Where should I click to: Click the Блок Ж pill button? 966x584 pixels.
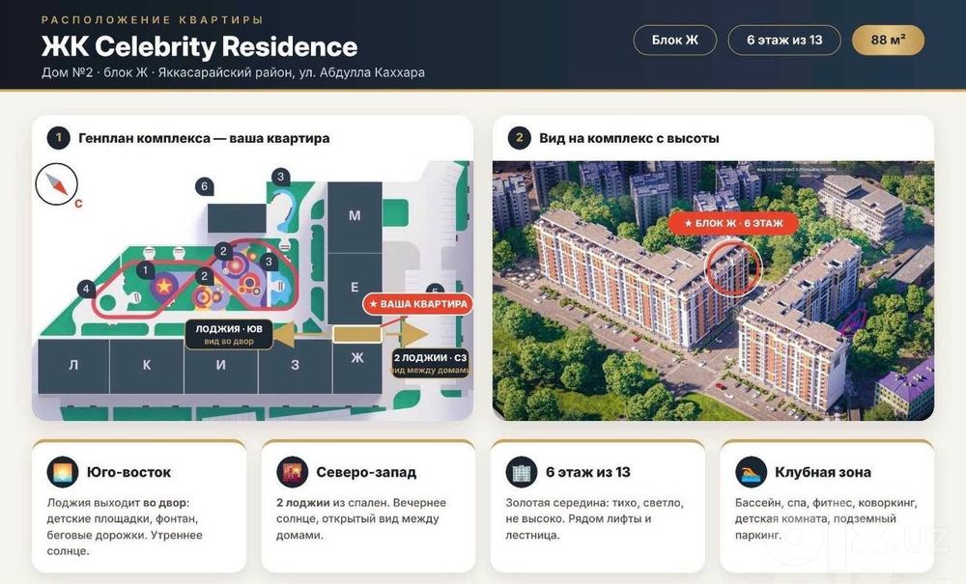pos(674,40)
